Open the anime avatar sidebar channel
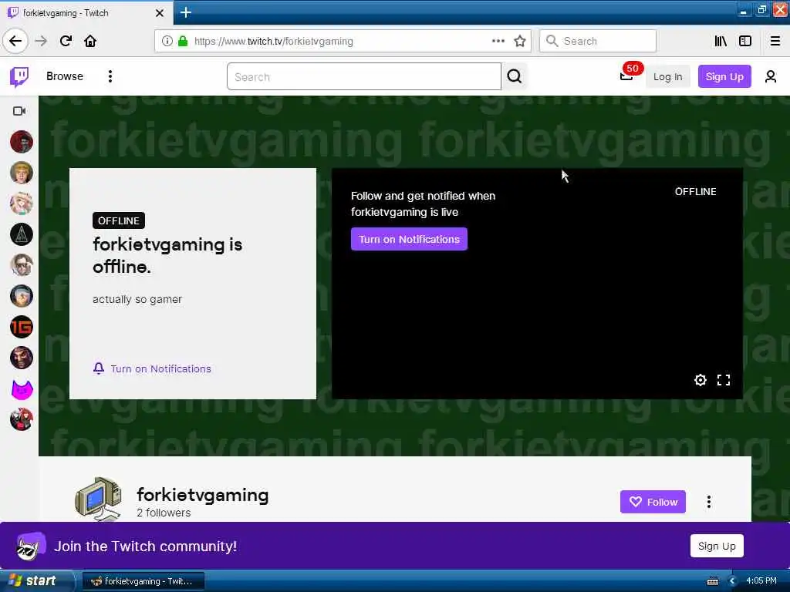790x592 pixels. coord(22,203)
